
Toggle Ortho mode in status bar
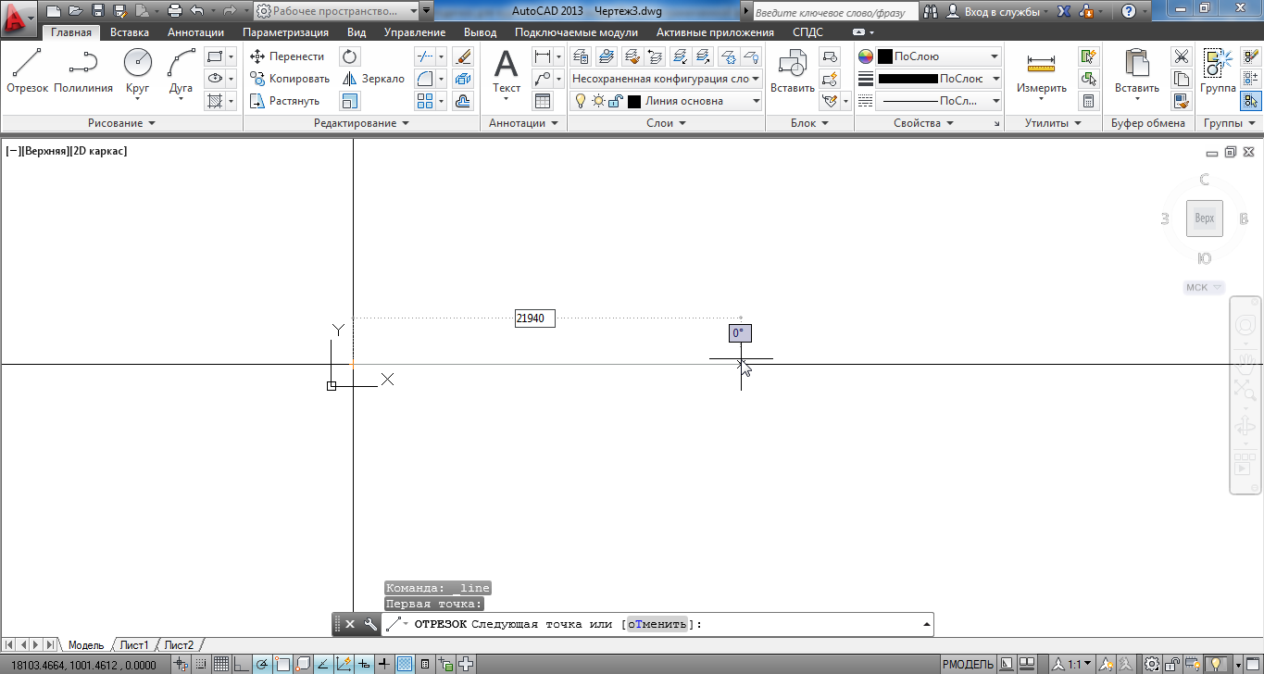tap(241, 664)
